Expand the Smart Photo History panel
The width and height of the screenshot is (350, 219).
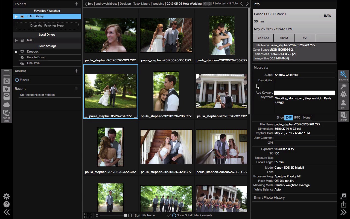coord(294,197)
